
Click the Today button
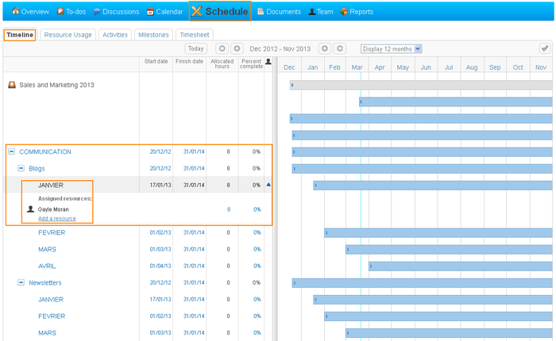point(195,48)
